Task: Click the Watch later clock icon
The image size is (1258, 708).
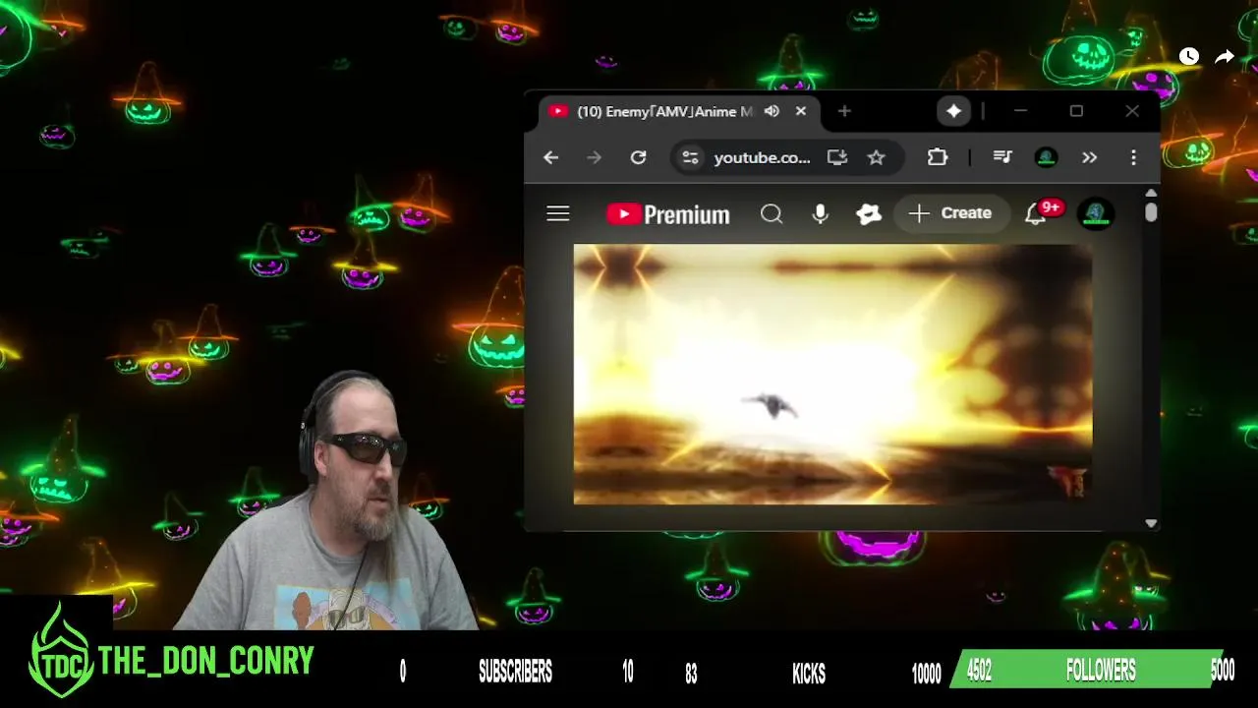Action: [1189, 57]
